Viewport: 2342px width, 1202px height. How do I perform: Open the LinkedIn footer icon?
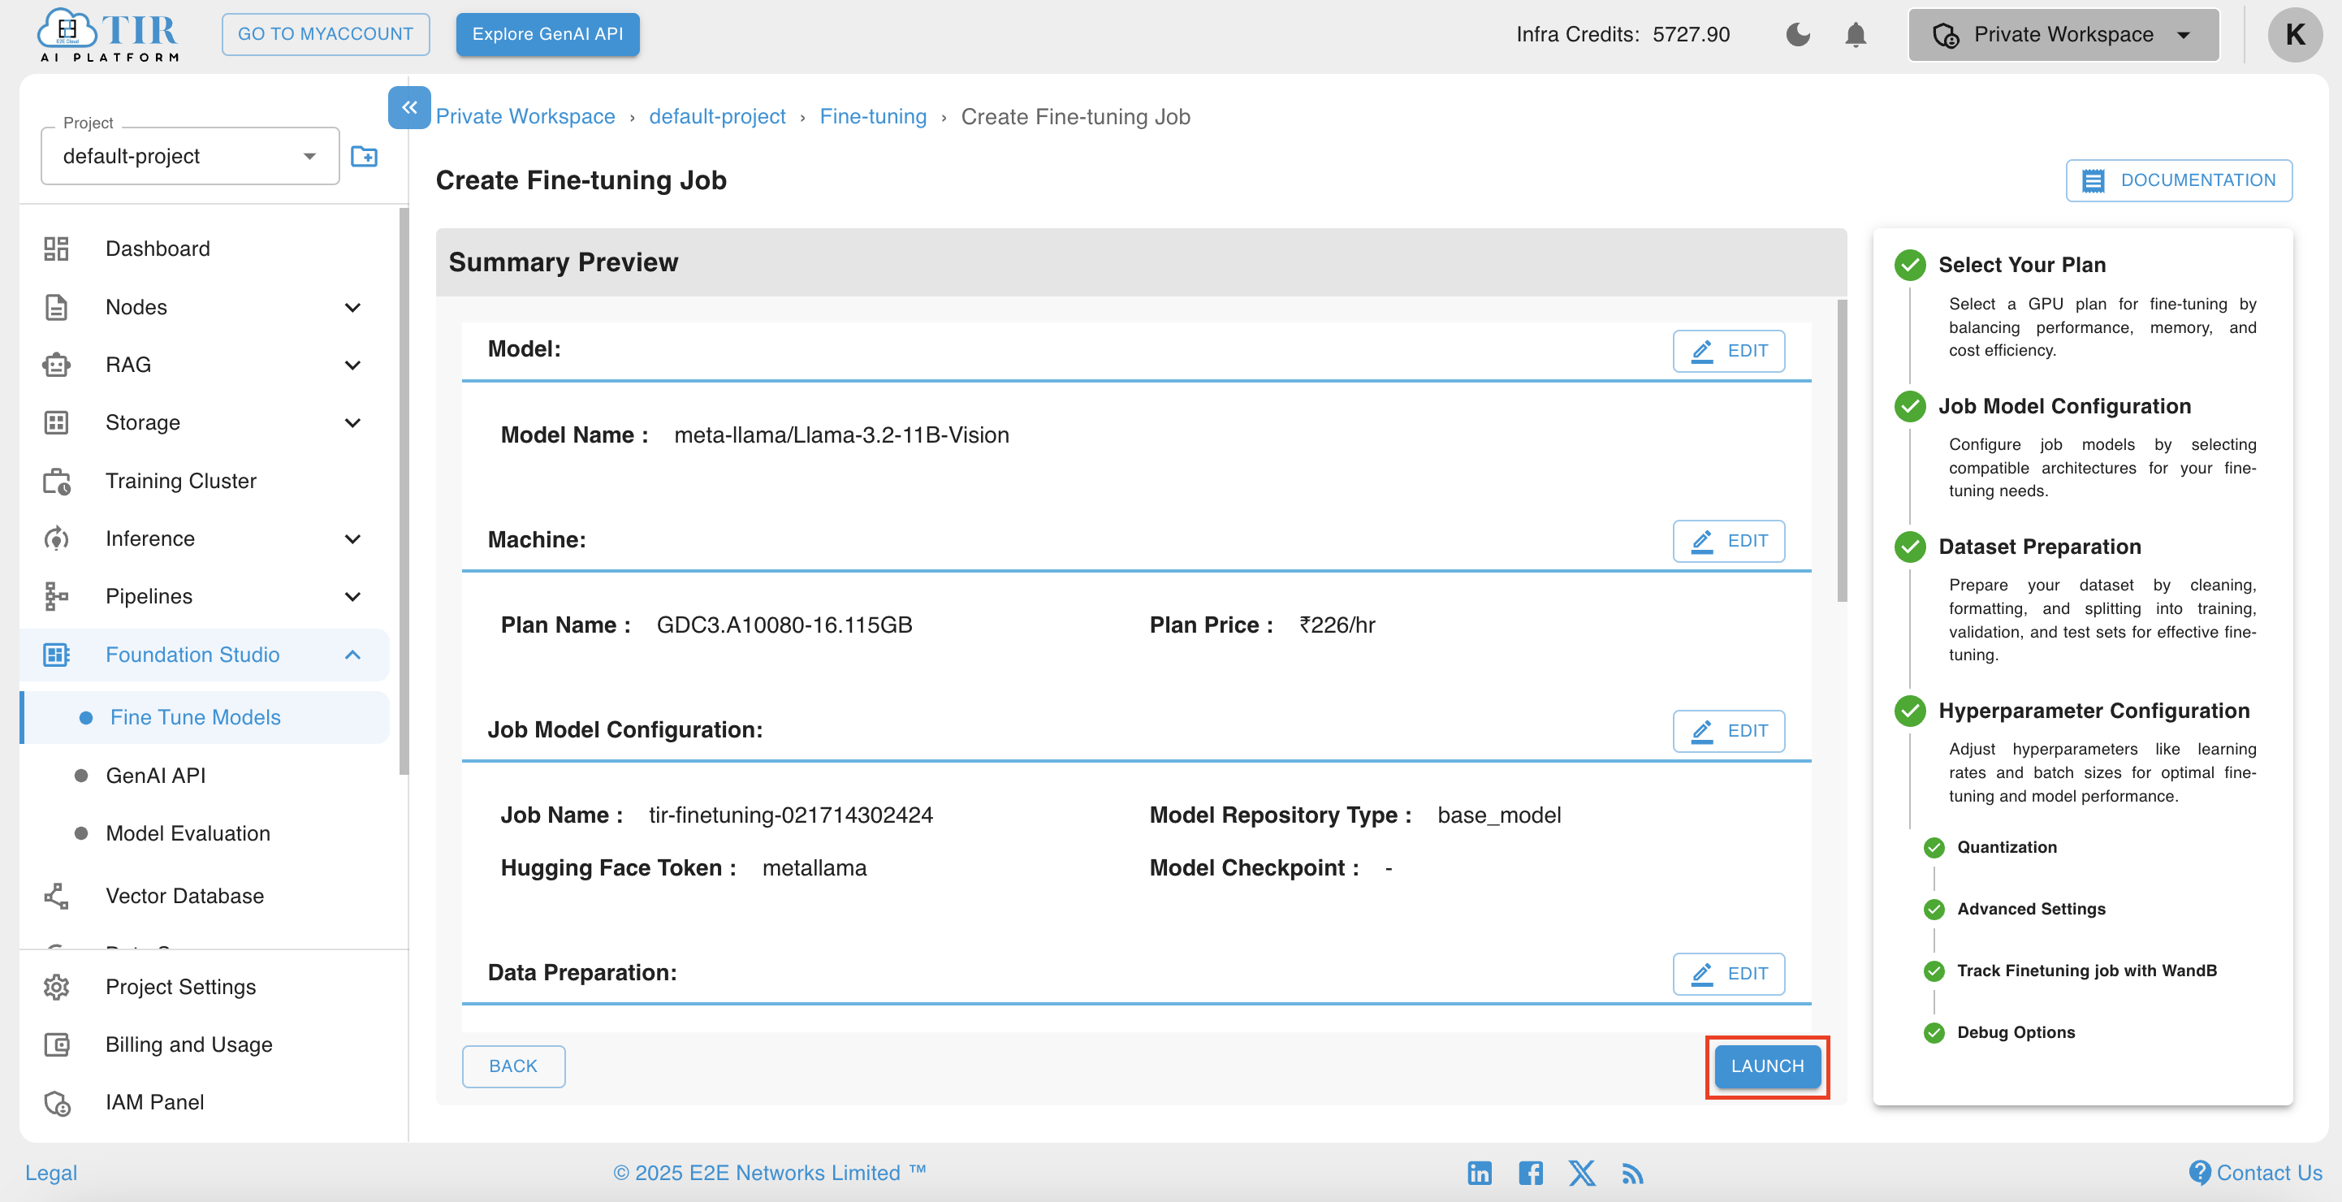click(x=1480, y=1173)
